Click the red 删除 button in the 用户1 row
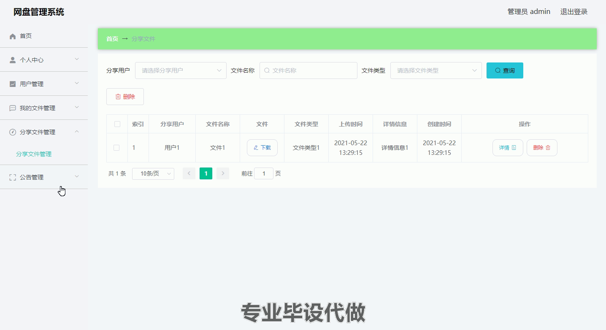The image size is (606, 330). click(542, 148)
